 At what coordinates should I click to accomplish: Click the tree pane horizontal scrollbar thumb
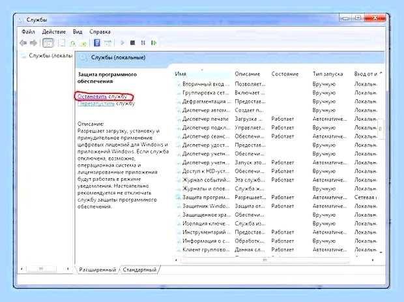pyautogui.click(x=41, y=269)
